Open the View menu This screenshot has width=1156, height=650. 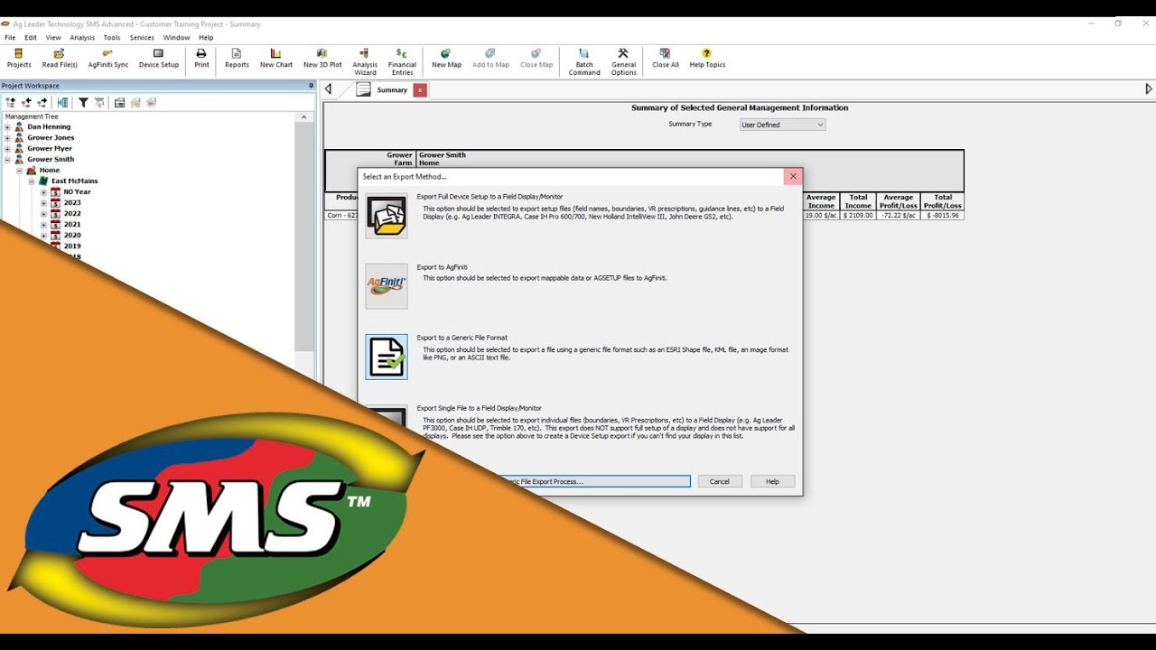(x=53, y=38)
